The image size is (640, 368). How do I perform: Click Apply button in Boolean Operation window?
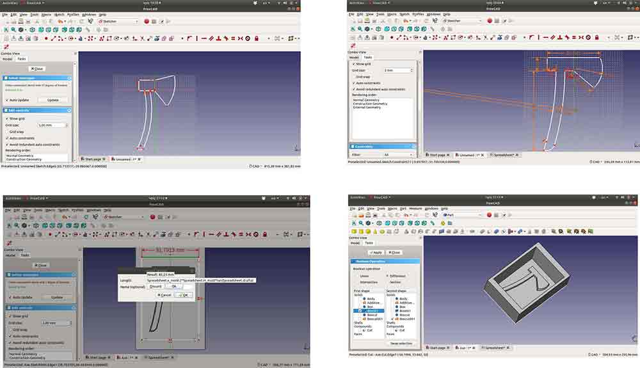tap(376, 253)
